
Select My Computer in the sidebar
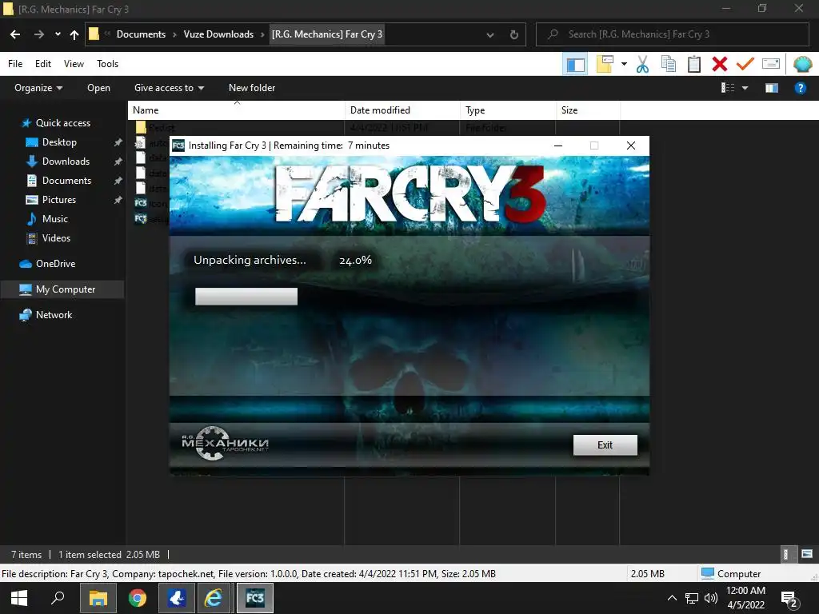[x=62, y=289]
